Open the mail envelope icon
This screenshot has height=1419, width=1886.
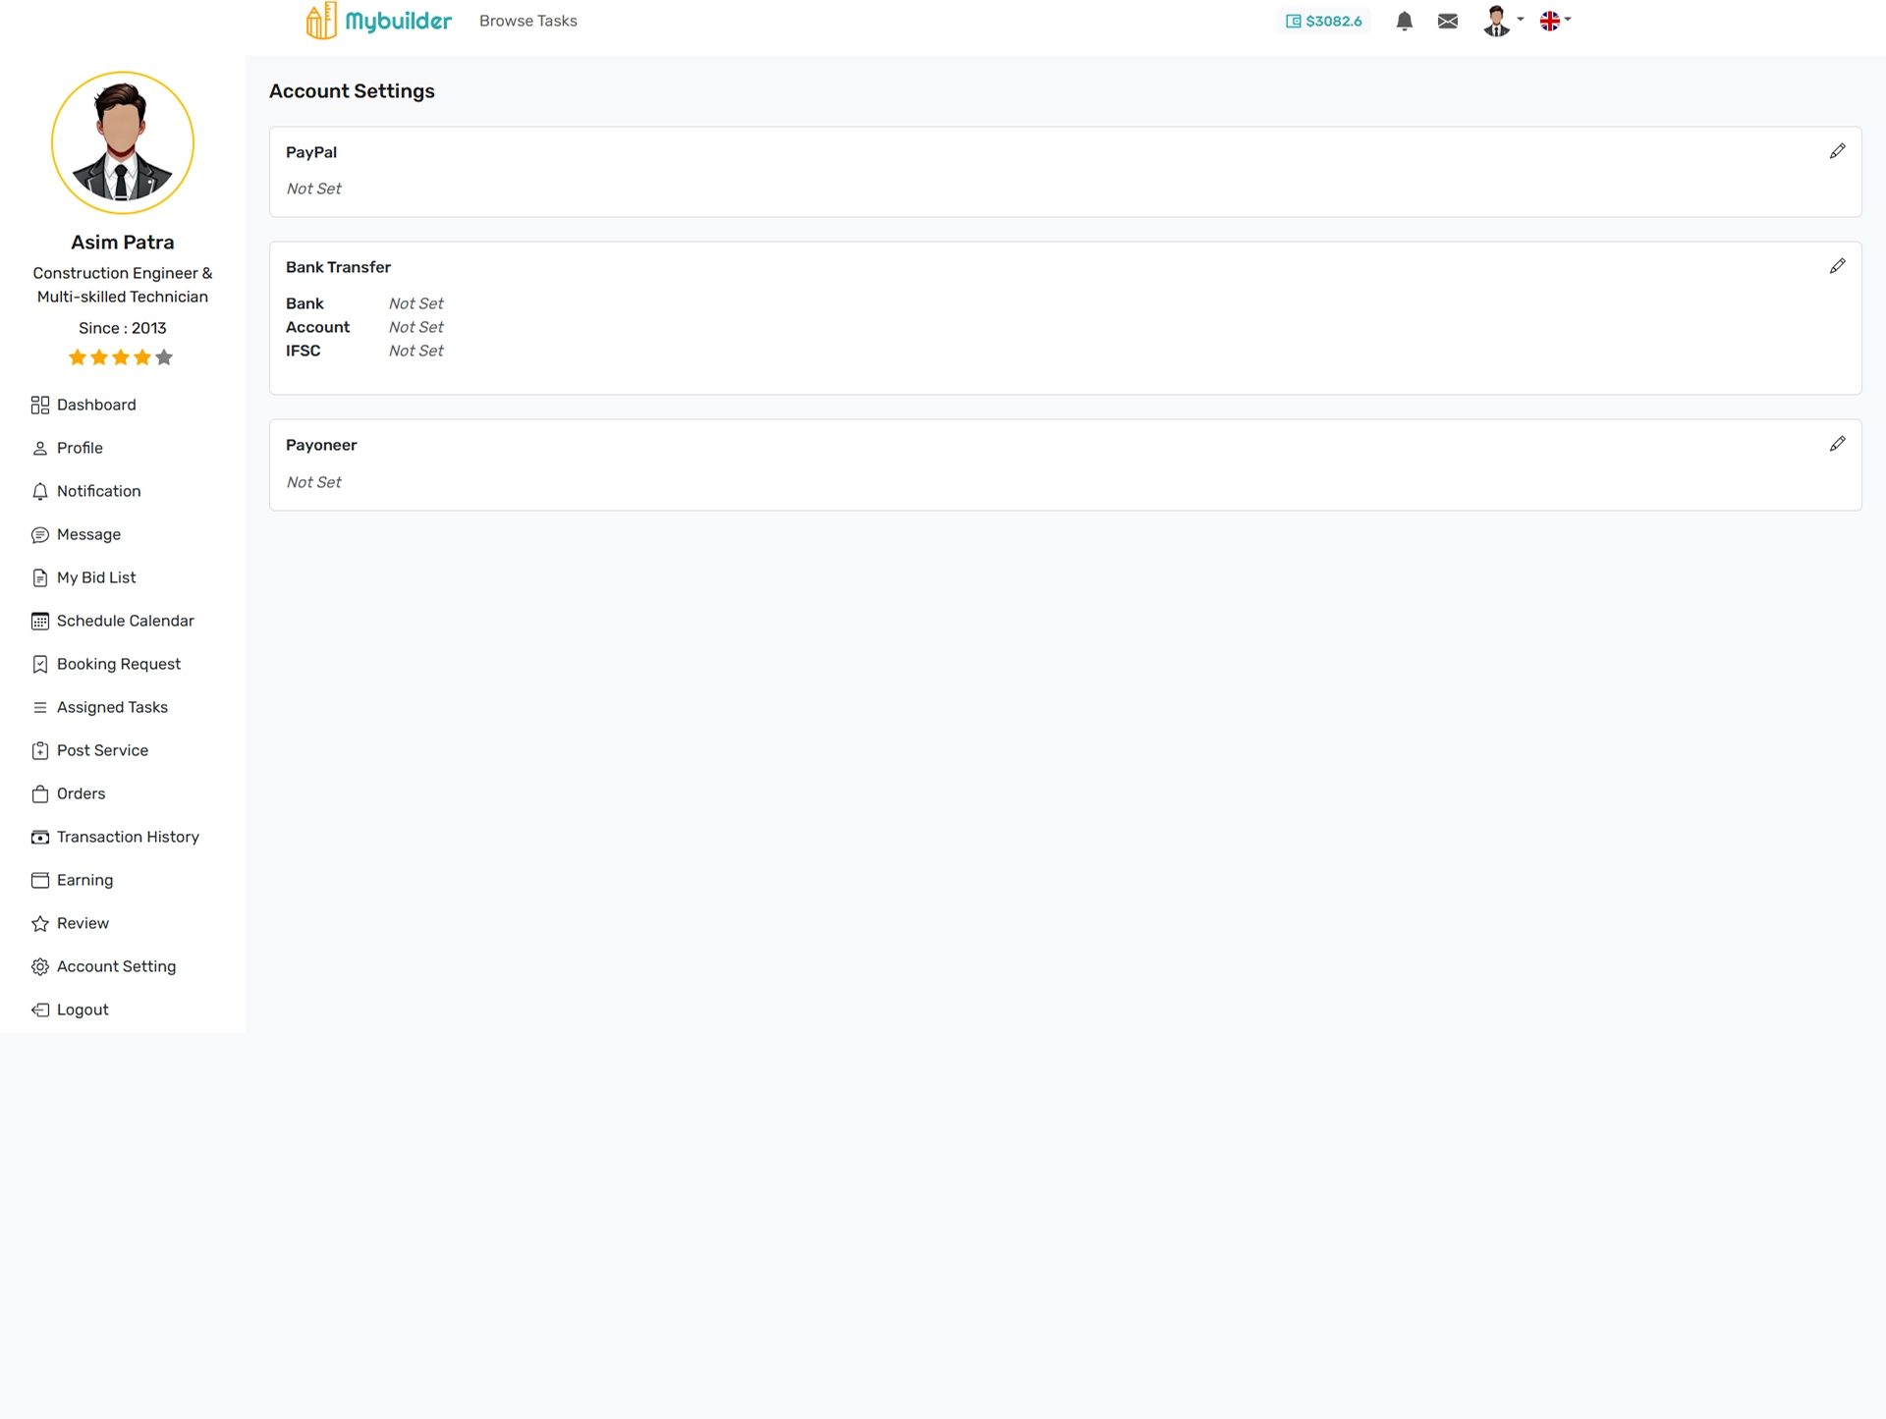pos(1447,22)
